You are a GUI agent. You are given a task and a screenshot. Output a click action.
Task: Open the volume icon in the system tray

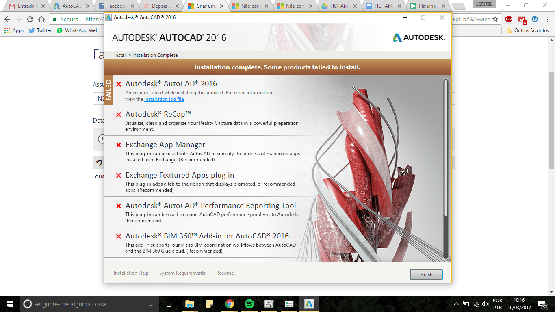485,303
